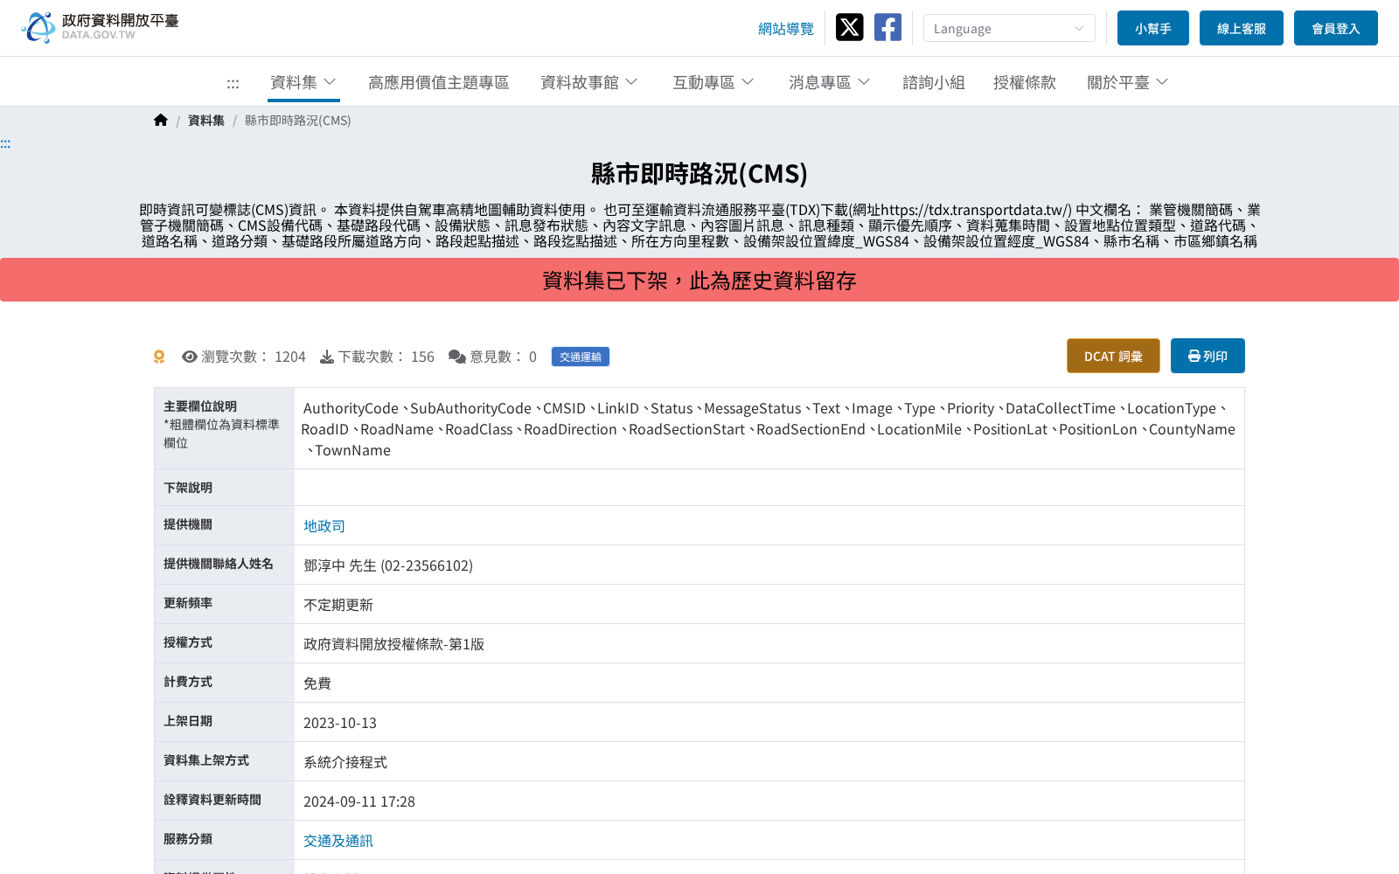The width and height of the screenshot is (1399, 874).
Task: Click the 2023-10-13 listing date value
Action: [340, 723]
